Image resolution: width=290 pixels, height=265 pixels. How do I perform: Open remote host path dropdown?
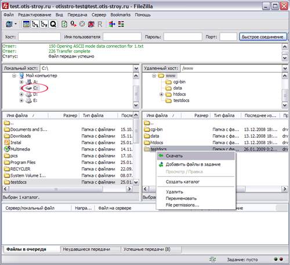[285, 69]
